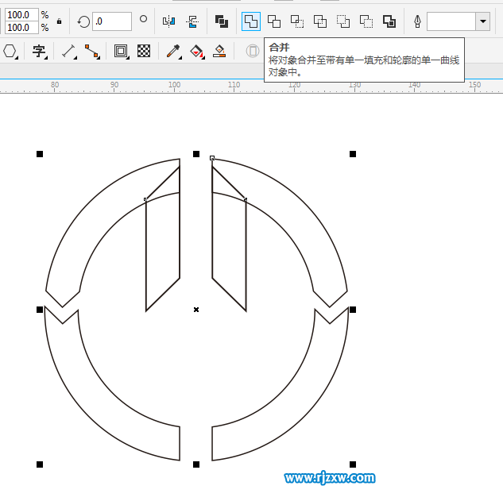
Task: Click the top scale factor 100.0 field
Action: 21,15
